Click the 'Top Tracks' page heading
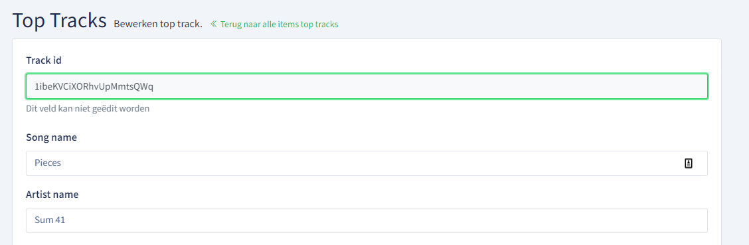749x245 pixels. pos(59,21)
